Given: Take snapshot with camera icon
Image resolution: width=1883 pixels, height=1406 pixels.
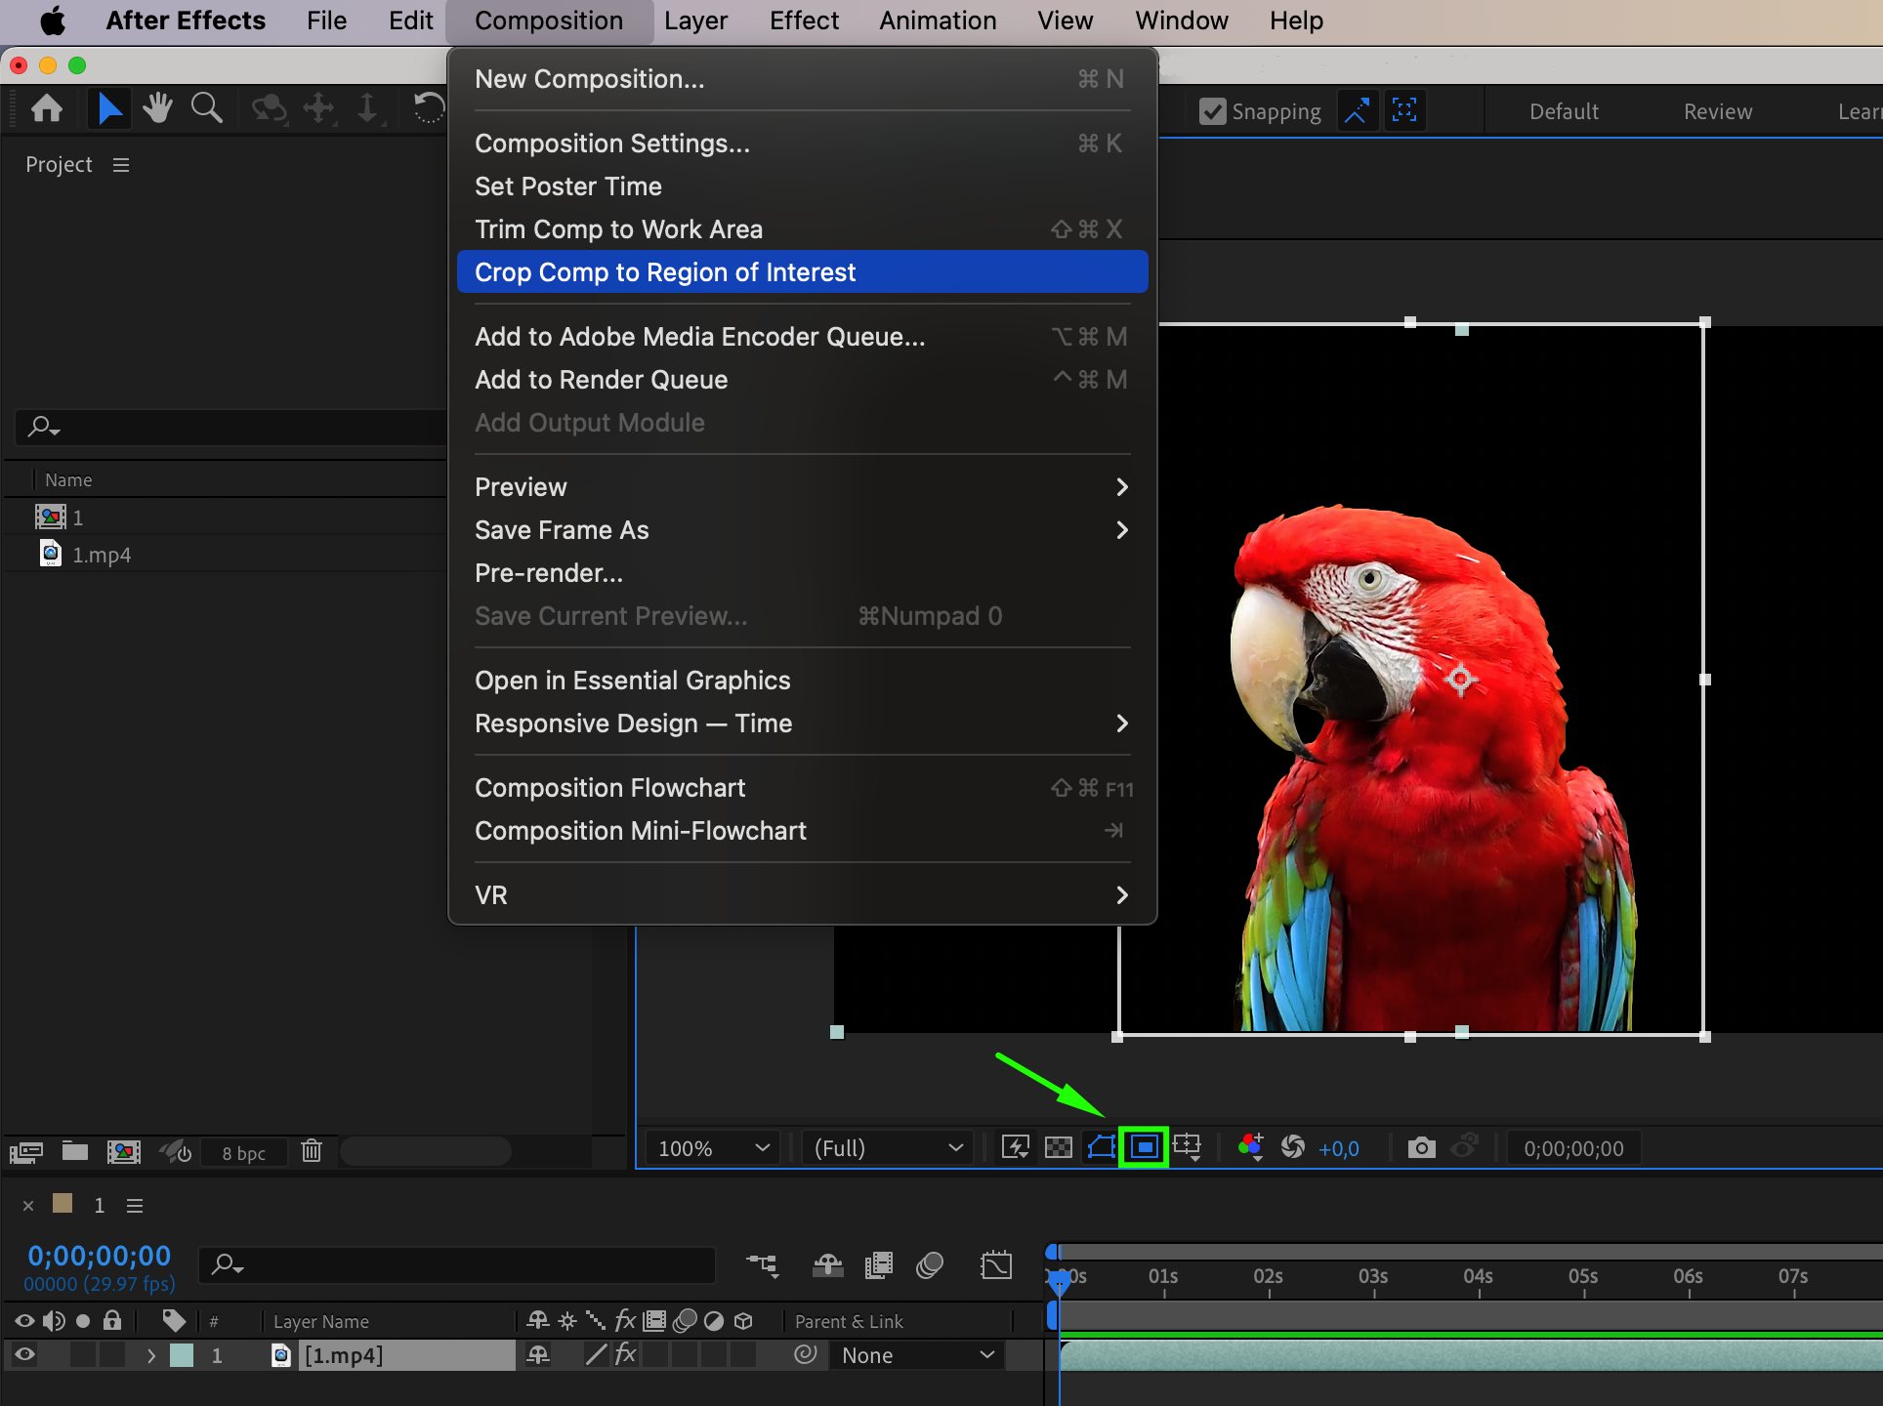Looking at the screenshot, I should click(x=1421, y=1147).
